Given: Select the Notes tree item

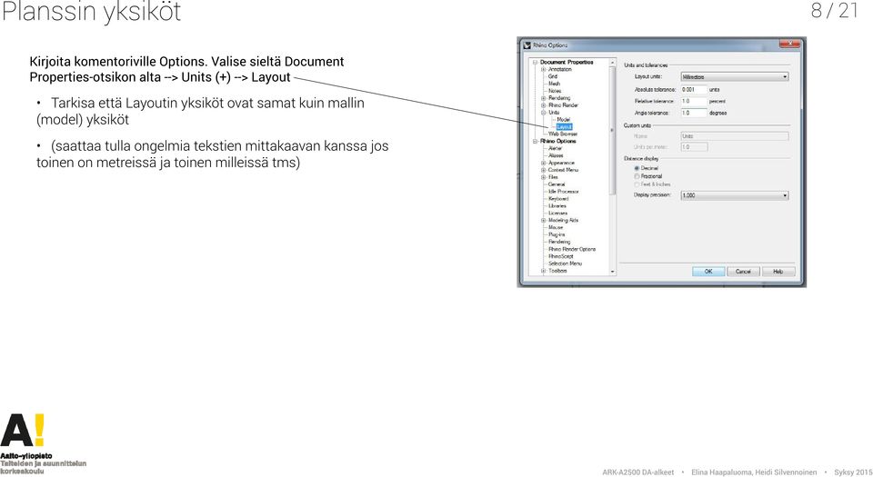Looking at the screenshot, I should tap(555, 91).
